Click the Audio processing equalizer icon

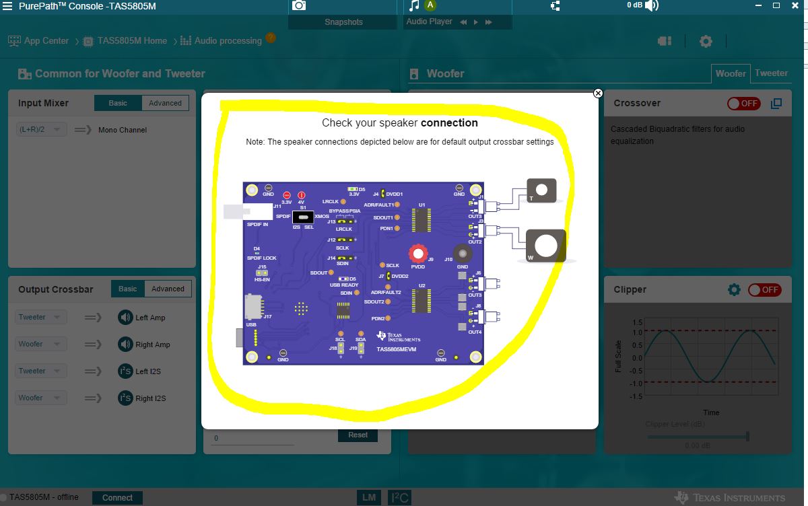(186, 41)
